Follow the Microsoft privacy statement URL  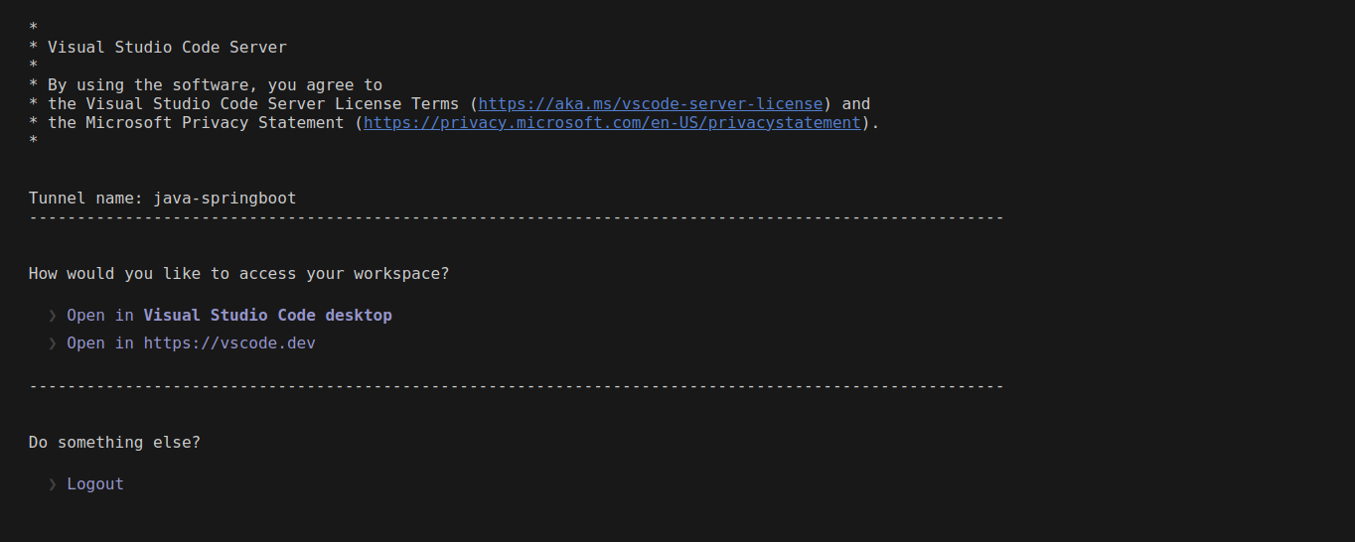(612, 123)
